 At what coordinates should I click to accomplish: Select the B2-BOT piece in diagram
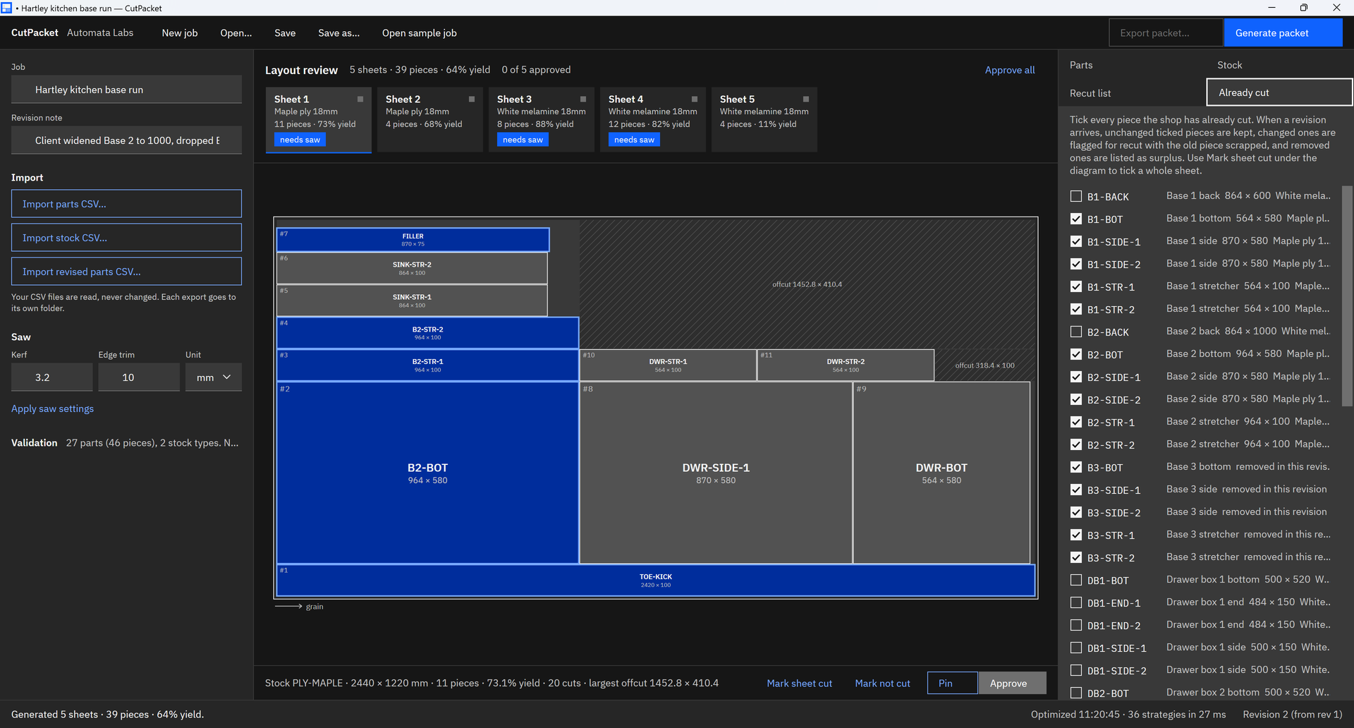[x=427, y=473]
